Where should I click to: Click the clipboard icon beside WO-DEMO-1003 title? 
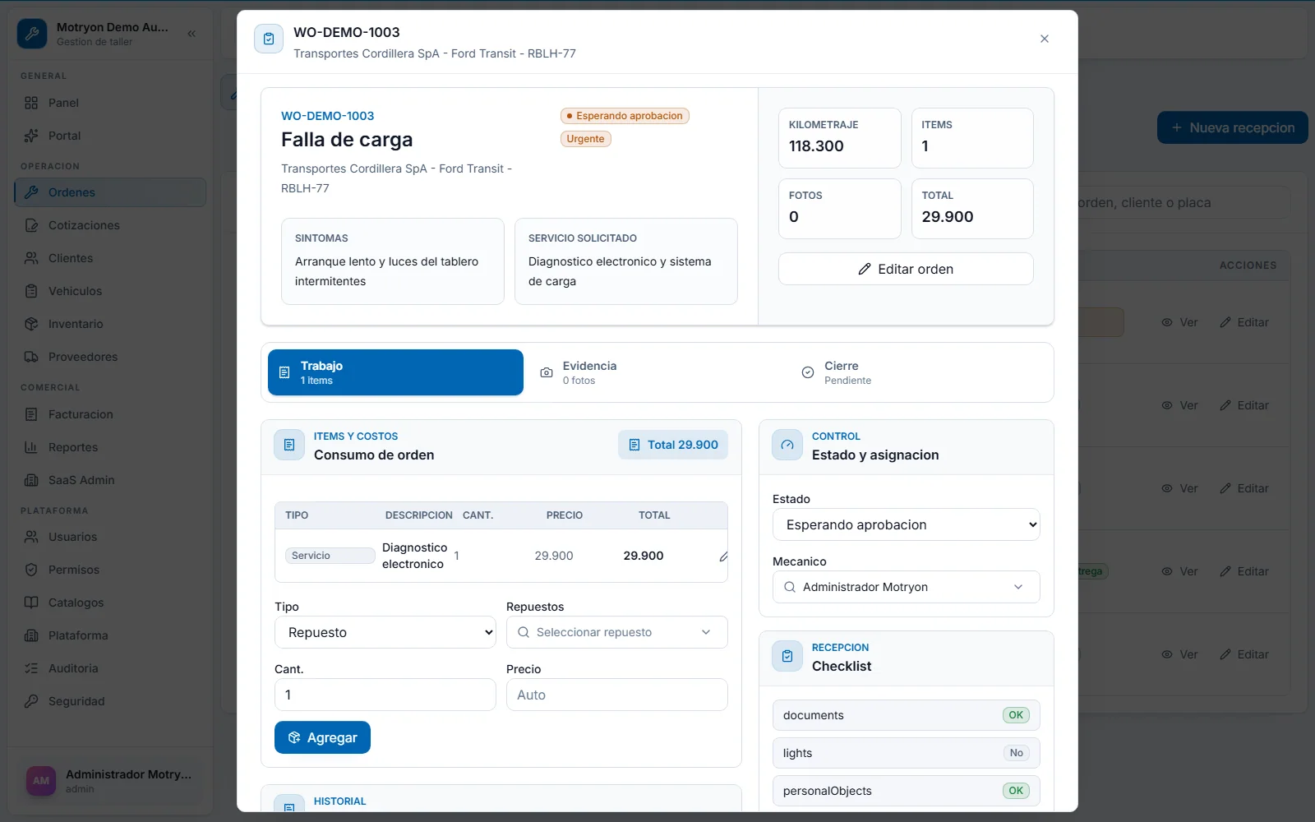(269, 39)
